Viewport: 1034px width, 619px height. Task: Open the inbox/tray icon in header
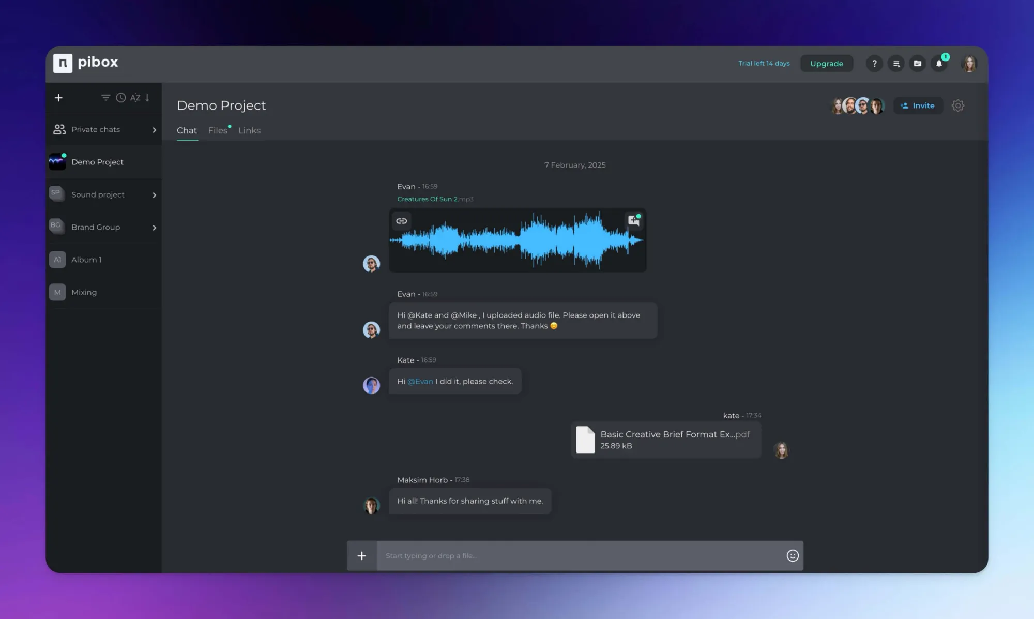click(918, 63)
